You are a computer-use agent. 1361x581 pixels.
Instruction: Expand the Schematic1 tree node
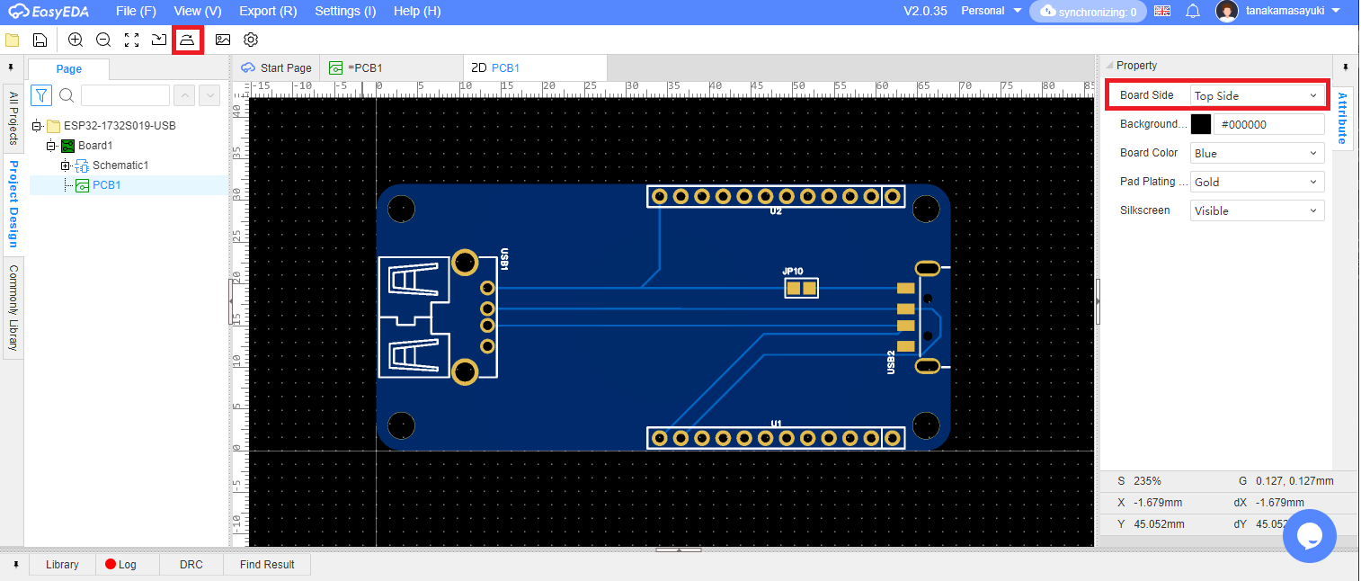(65, 165)
